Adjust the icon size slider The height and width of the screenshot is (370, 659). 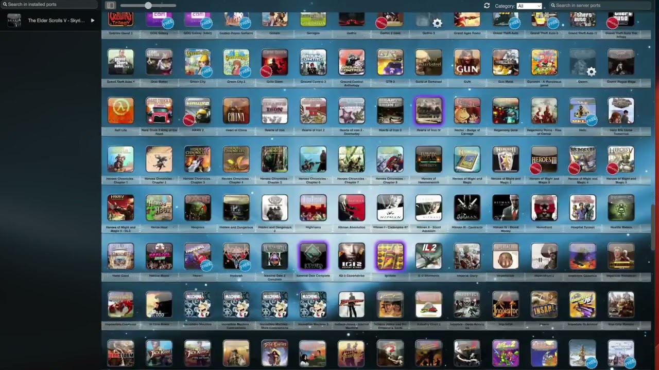point(148,6)
